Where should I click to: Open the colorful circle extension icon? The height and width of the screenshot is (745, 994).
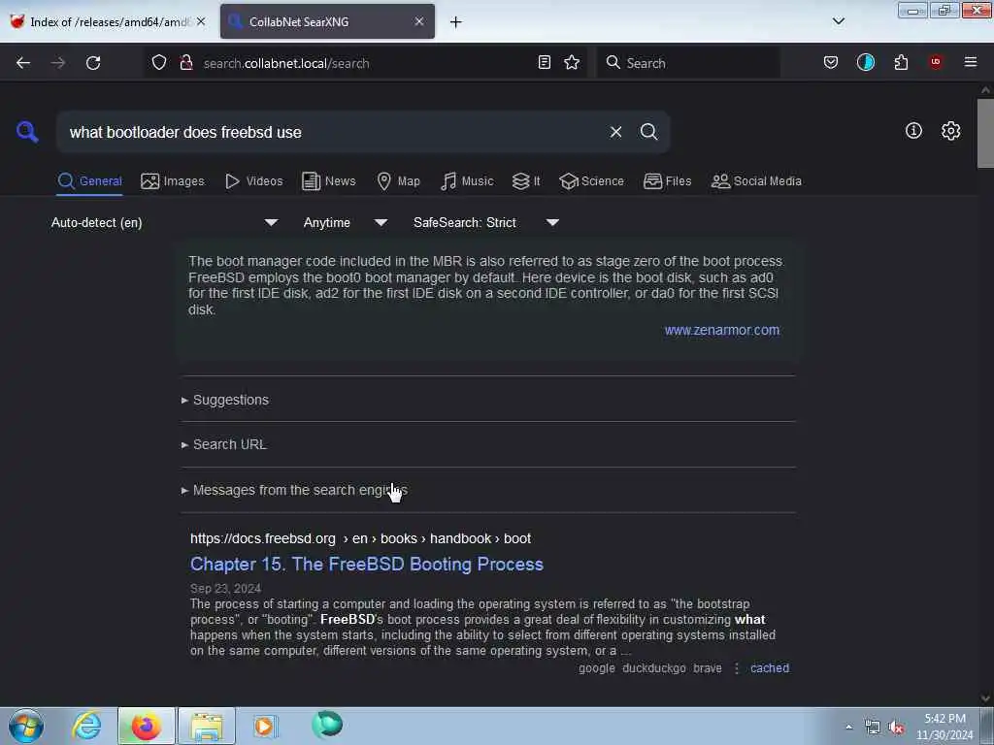coord(865,62)
